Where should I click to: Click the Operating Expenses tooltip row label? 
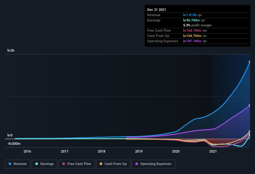pos(163,41)
